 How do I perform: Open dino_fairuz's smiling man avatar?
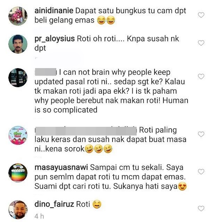[x=18, y=210]
